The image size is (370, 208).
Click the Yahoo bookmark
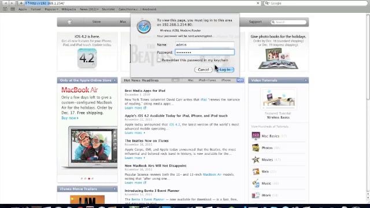tap(36, 9)
